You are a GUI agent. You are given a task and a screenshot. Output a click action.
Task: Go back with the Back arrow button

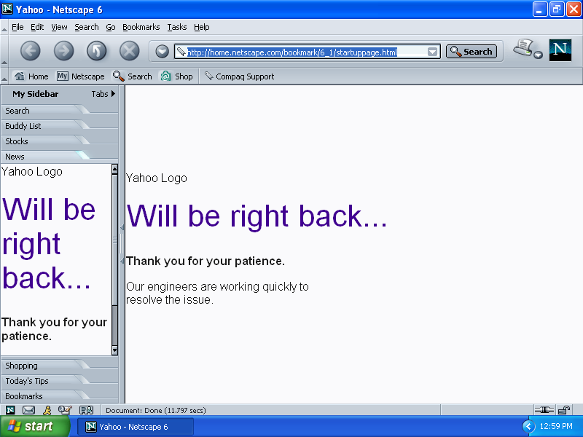tap(31, 51)
